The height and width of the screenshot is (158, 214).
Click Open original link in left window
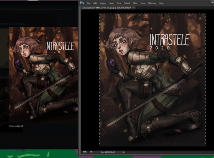pyautogui.click(x=16, y=126)
